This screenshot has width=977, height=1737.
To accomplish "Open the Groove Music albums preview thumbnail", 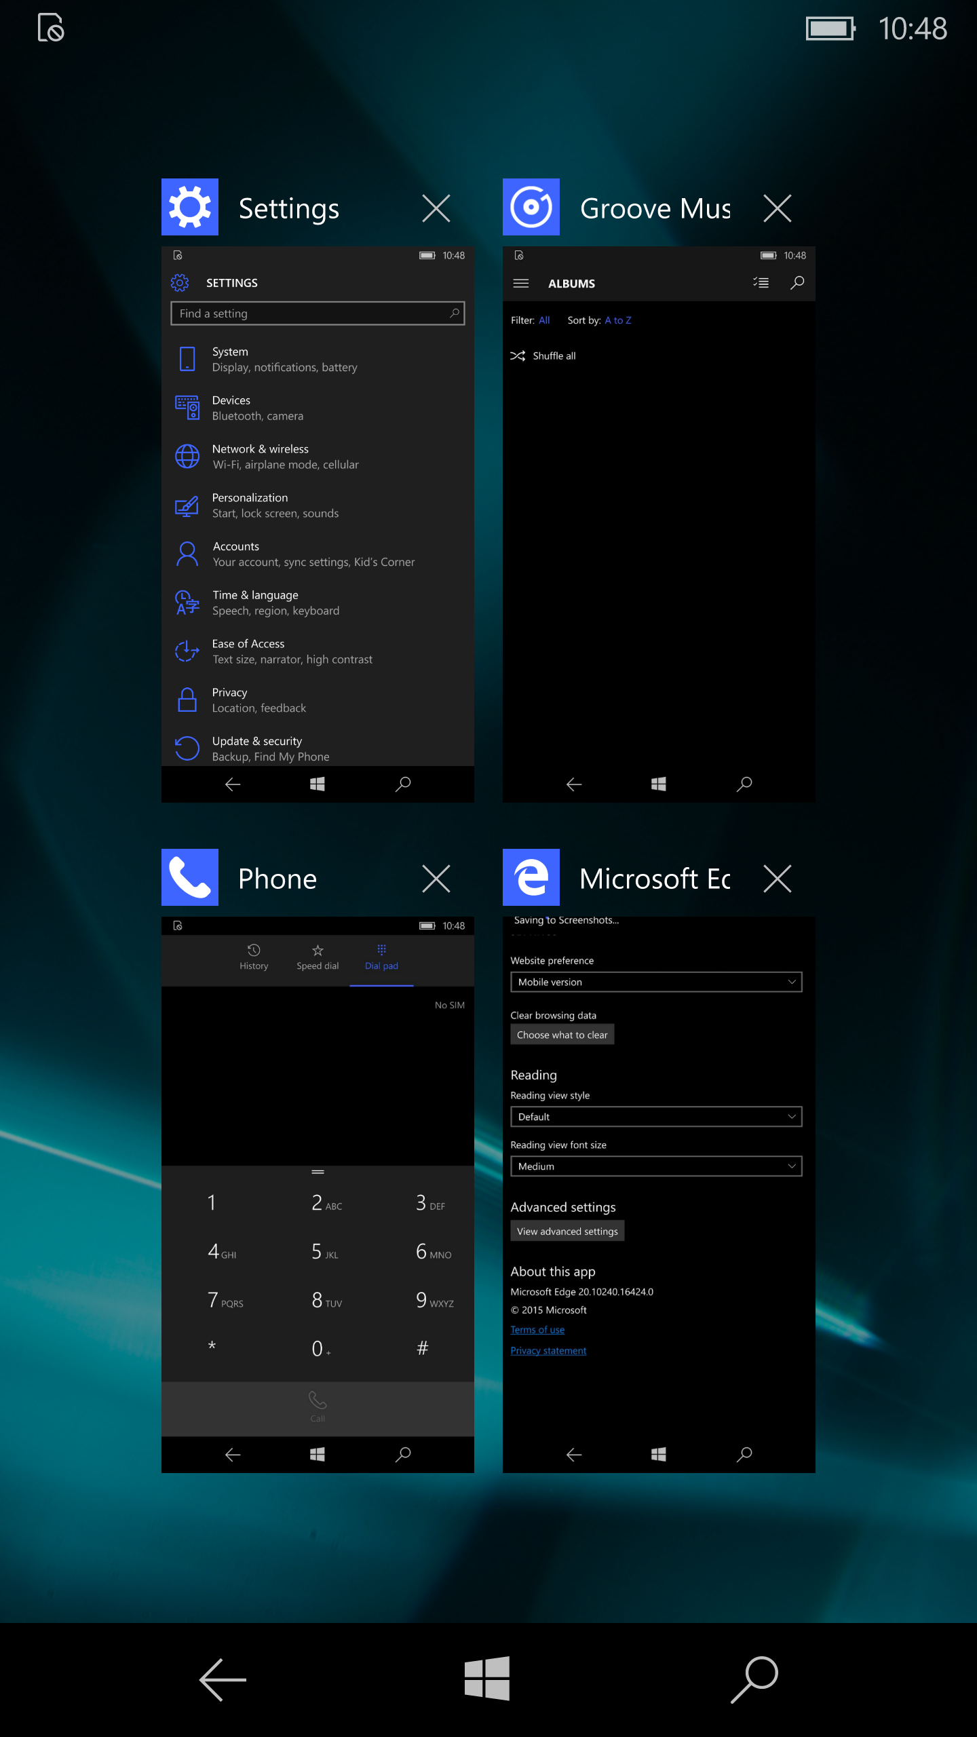I will click(659, 524).
